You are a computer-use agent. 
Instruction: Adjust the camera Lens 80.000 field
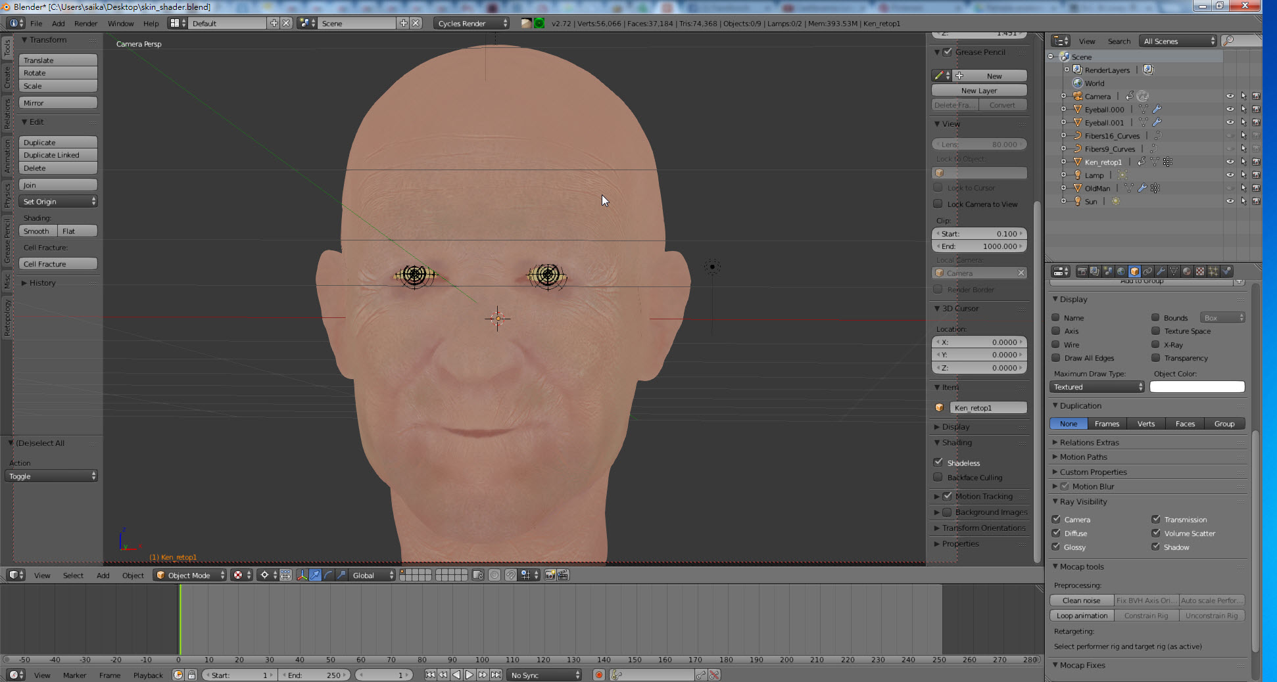pos(979,144)
